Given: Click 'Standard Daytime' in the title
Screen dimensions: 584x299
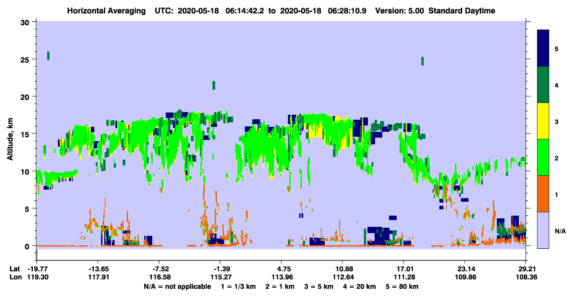Looking at the screenshot, I should (x=462, y=11).
